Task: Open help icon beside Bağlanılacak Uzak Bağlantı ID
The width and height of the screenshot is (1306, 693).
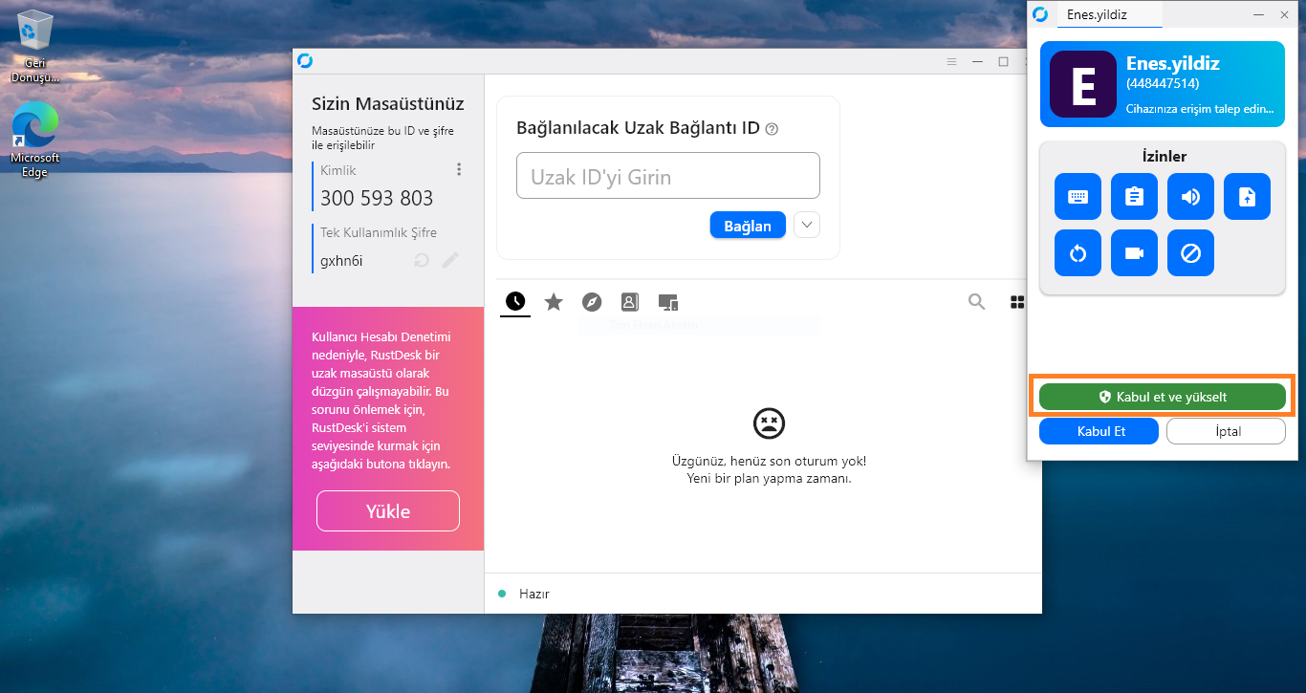Action: click(x=773, y=129)
